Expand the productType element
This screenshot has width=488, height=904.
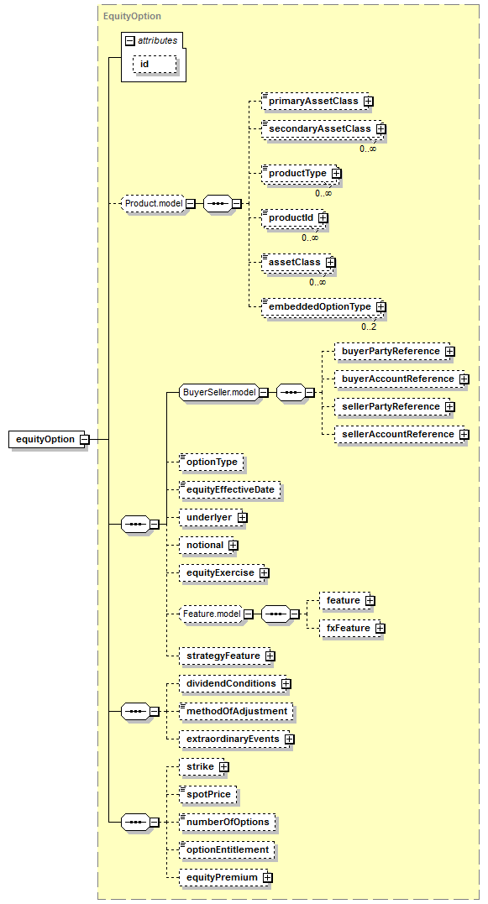(336, 174)
